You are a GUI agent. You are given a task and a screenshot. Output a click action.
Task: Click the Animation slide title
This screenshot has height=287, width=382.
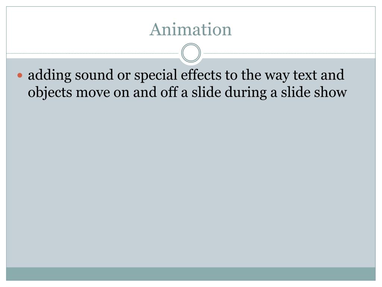(x=191, y=30)
